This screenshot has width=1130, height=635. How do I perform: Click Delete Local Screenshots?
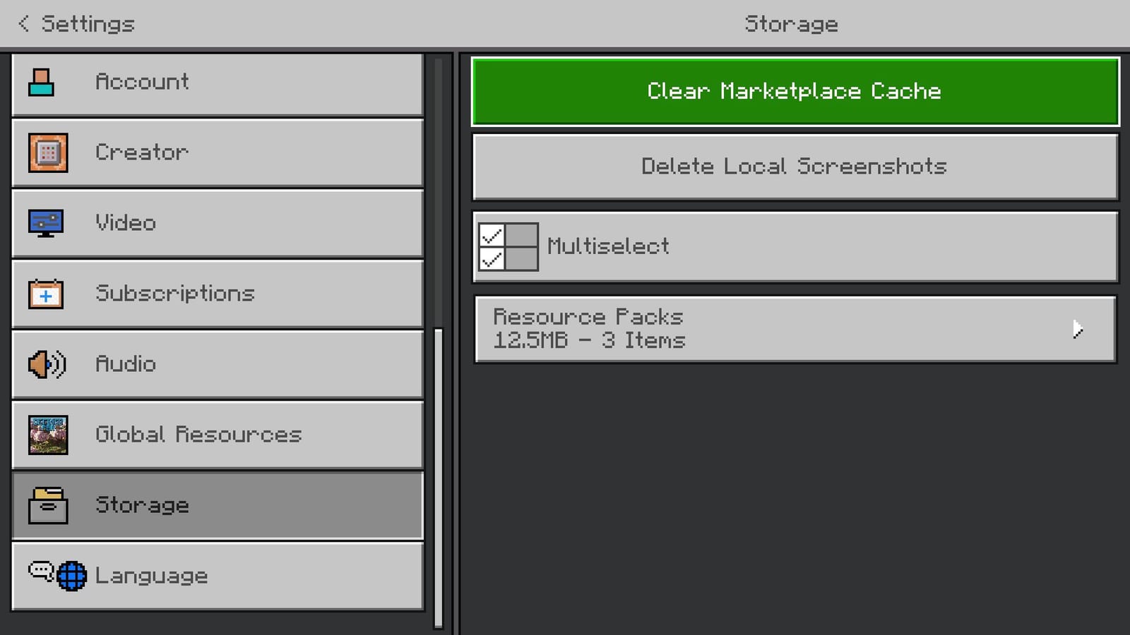click(793, 167)
